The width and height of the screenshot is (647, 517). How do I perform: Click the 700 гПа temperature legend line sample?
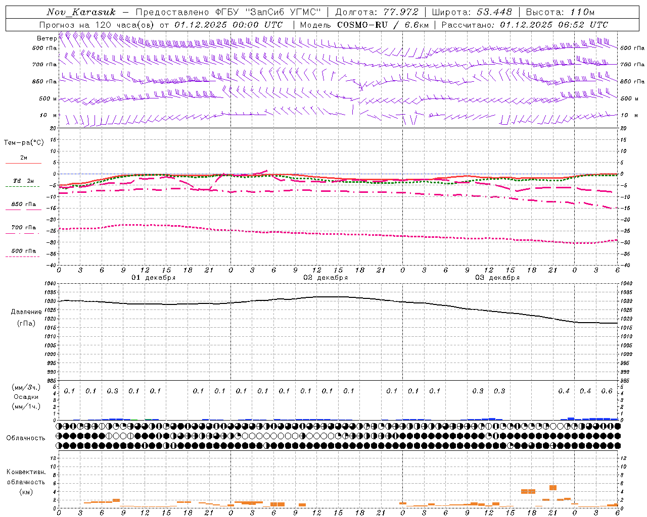tap(22, 233)
